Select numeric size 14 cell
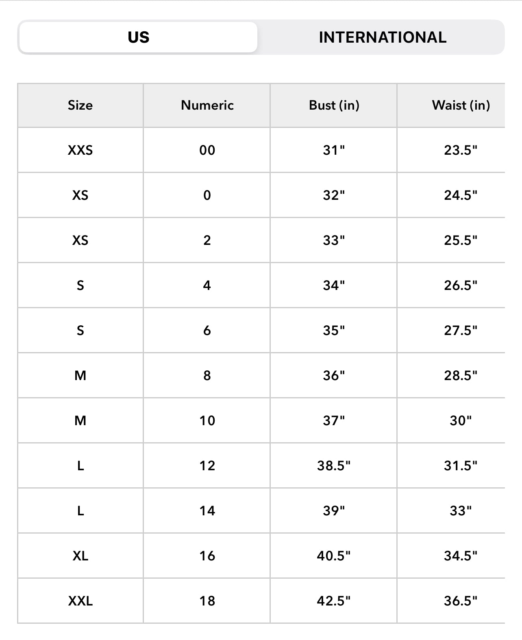522x640 pixels. tap(207, 511)
